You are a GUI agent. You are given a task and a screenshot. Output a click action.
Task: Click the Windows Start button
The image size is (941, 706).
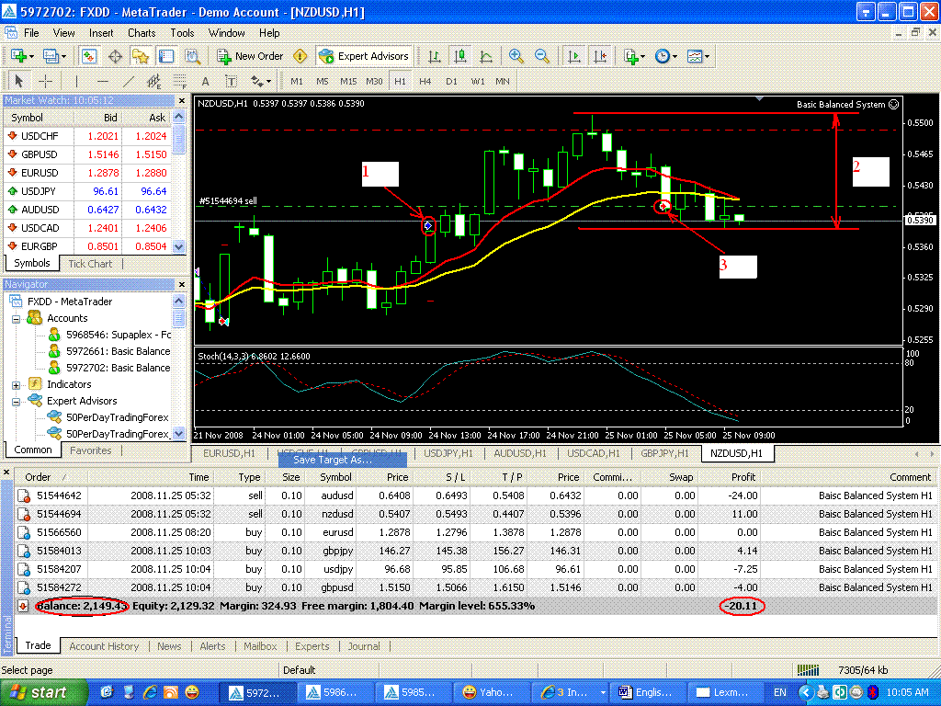click(38, 691)
